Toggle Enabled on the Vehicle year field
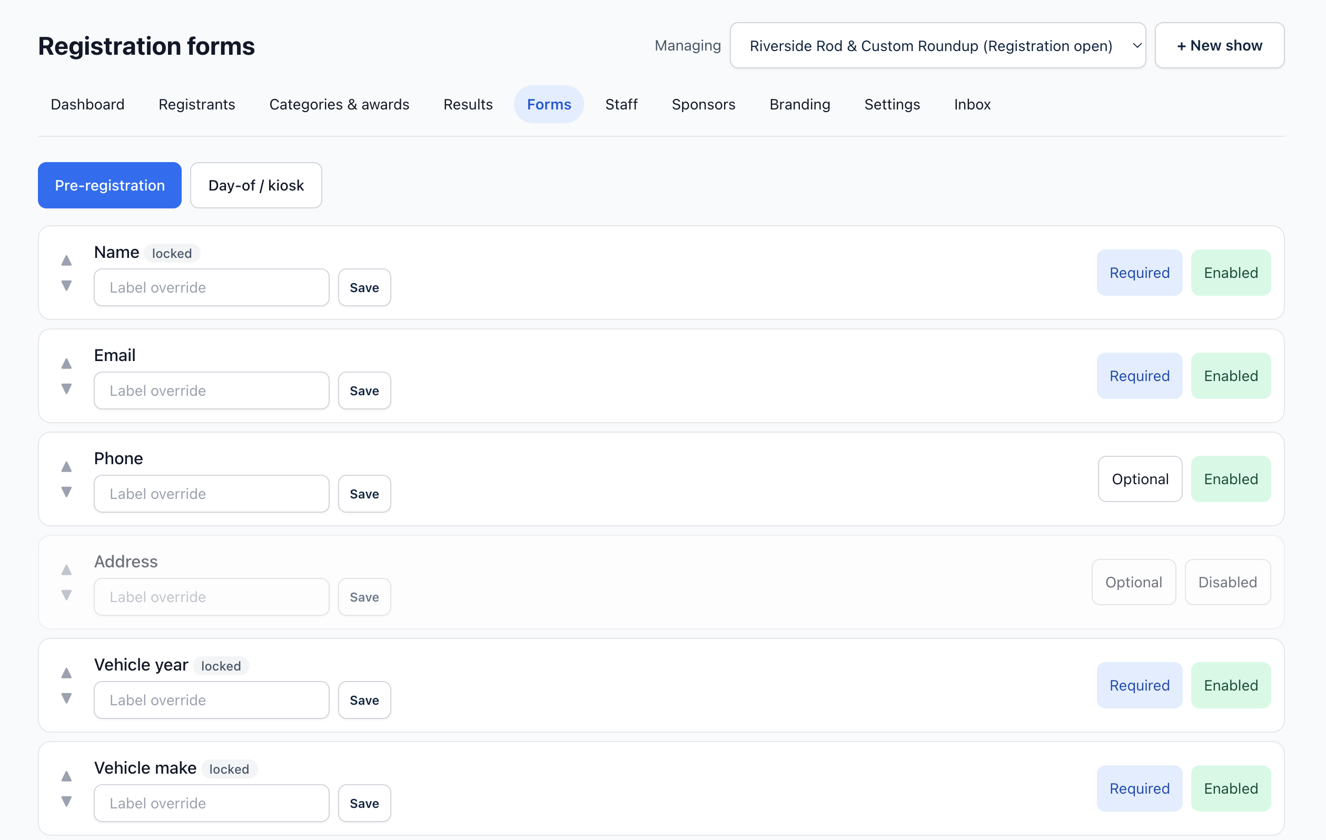 1231,685
